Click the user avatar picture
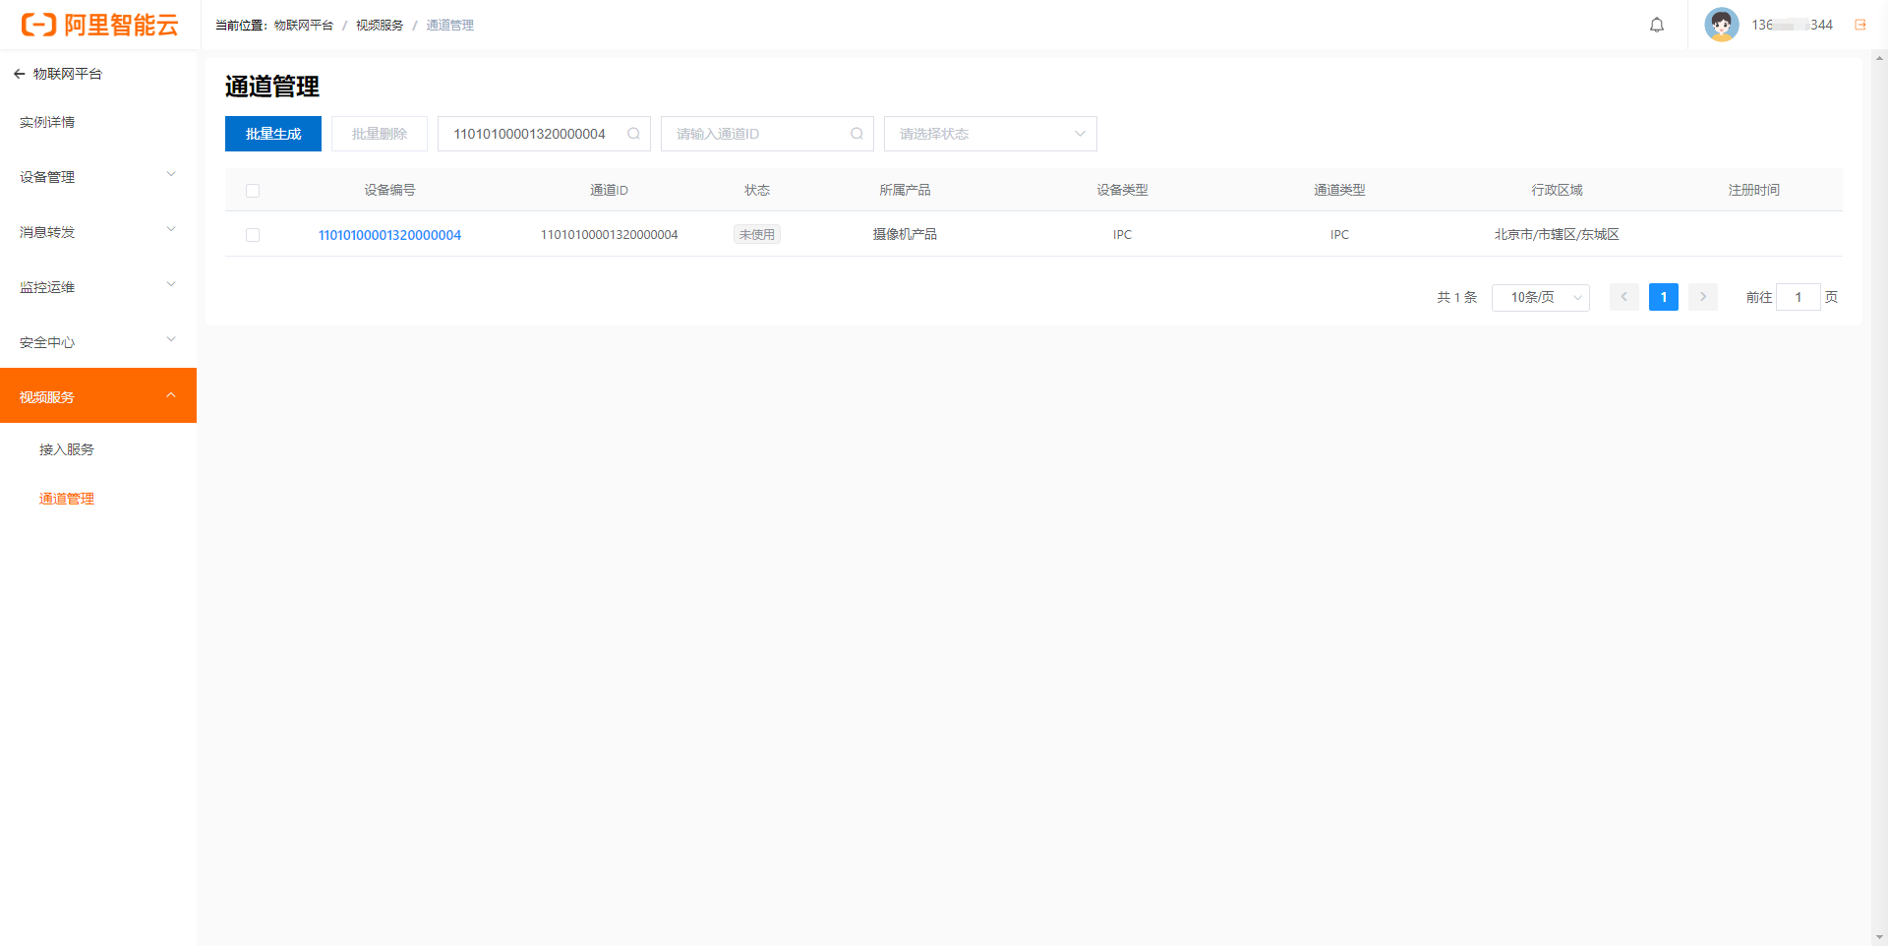The height and width of the screenshot is (946, 1888). click(1721, 25)
